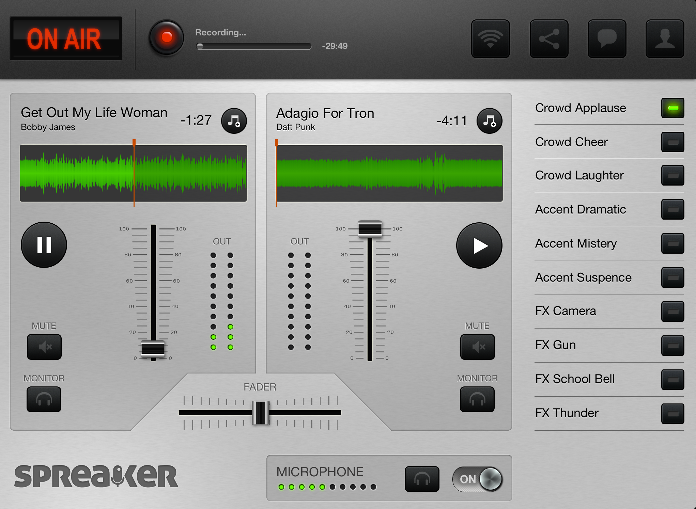Select the FX Thunder label
Viewport: 696px width, 509px height.
pyautogui.click(x=567, y=413)
